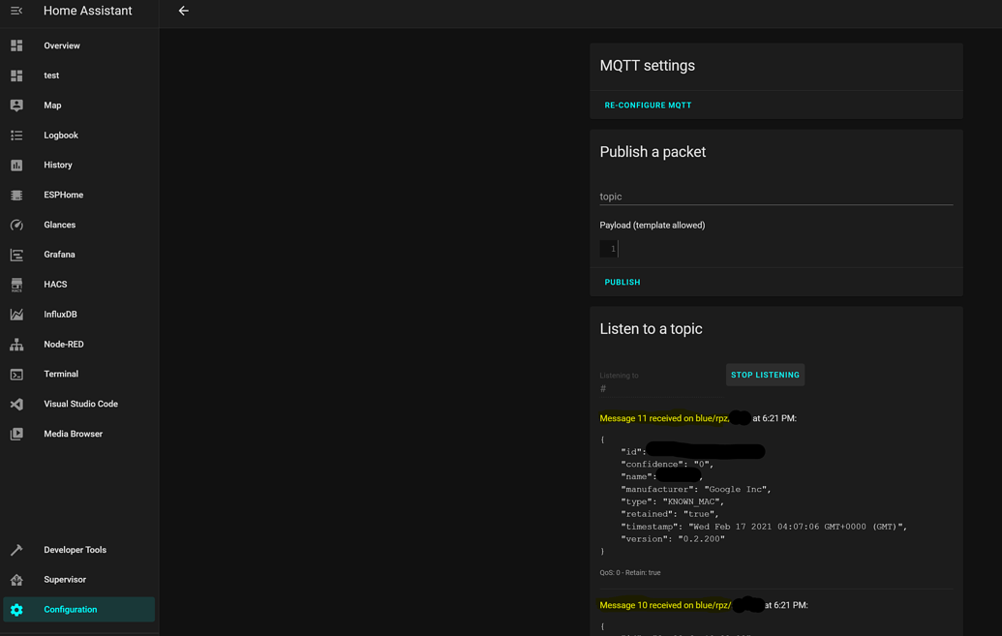Screen dimensions: 1002x636
Task: Click the Map sidebar icon
Action: (16, 106)
